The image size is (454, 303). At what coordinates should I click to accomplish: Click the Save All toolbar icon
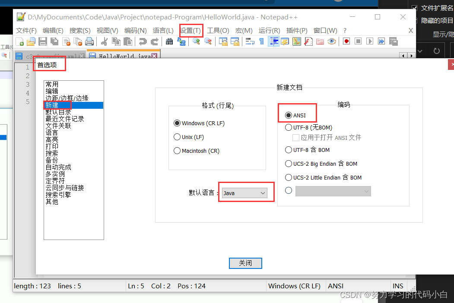[x=54, y=42]
